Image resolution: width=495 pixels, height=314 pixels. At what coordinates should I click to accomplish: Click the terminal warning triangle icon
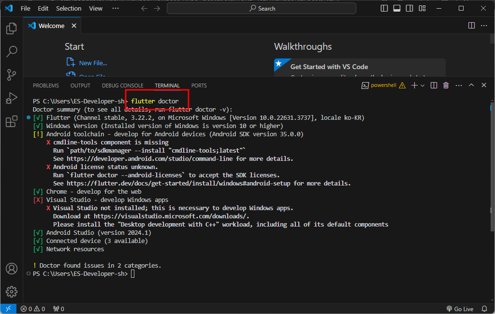coord(402,86)
